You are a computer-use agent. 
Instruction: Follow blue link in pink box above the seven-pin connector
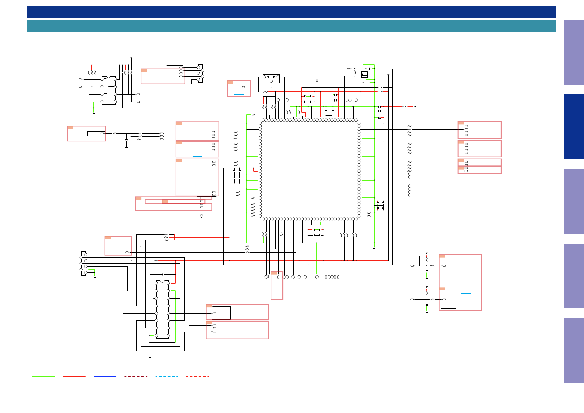coord(118,242)
